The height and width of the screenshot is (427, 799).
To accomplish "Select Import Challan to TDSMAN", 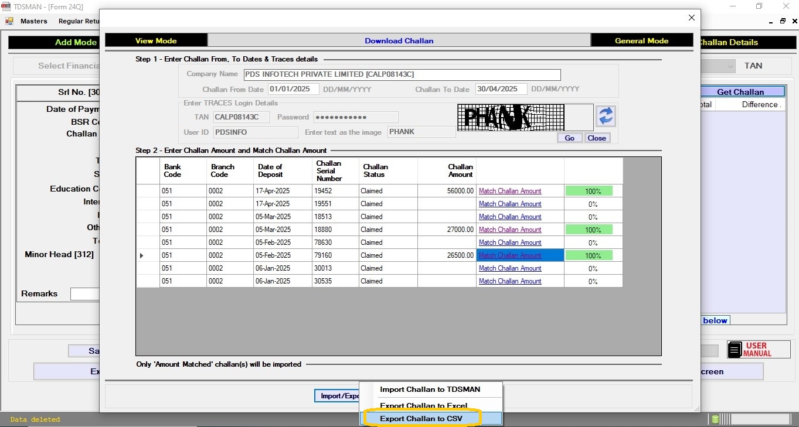I will coord(430,390).
